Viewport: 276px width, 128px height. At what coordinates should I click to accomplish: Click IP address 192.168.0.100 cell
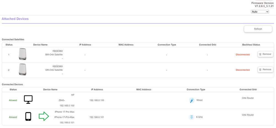97,100
